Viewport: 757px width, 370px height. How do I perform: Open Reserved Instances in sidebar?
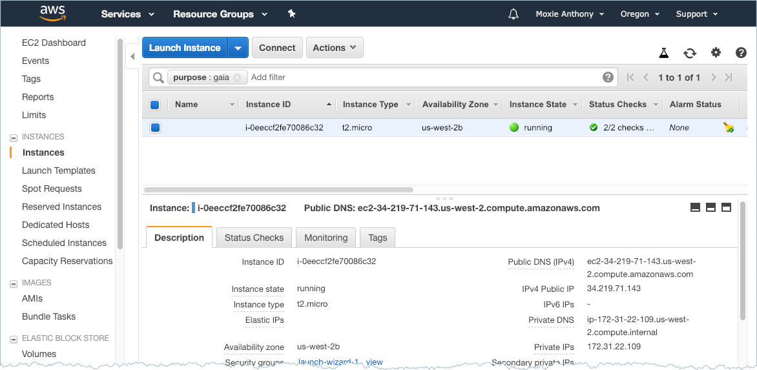pos(62,207)
